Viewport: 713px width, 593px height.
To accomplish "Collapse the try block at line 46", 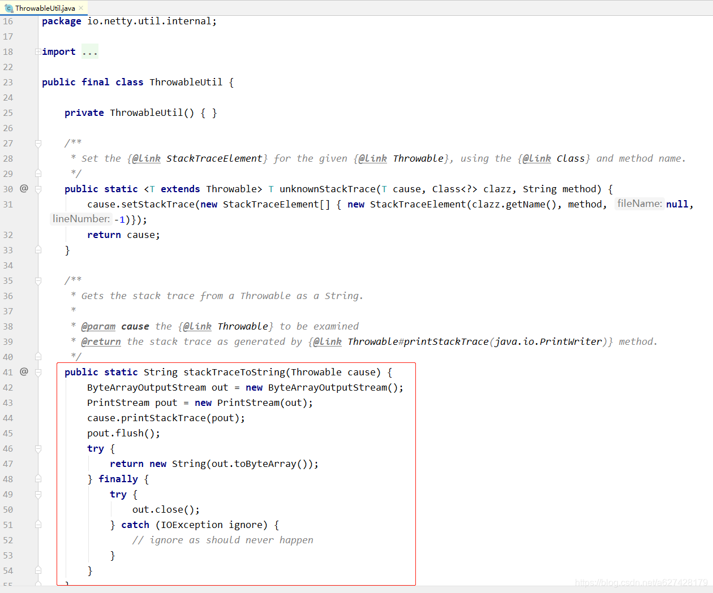I will coord(37,448).
